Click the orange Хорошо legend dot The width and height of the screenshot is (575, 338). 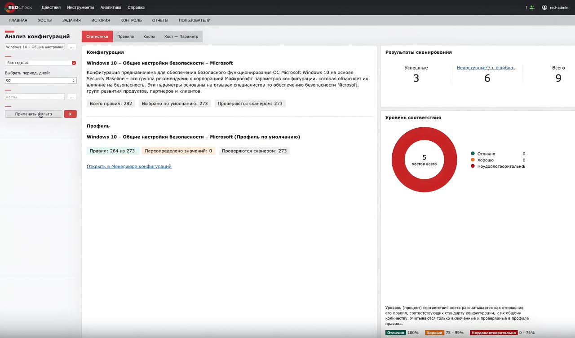[473, 160]
